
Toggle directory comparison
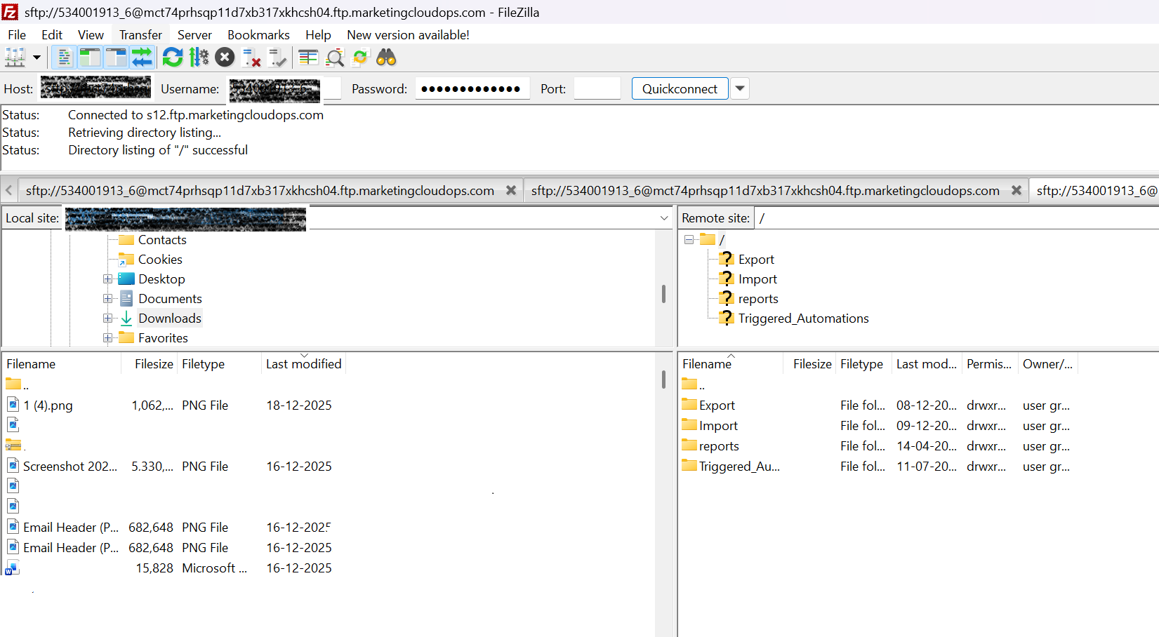(335, 58)
